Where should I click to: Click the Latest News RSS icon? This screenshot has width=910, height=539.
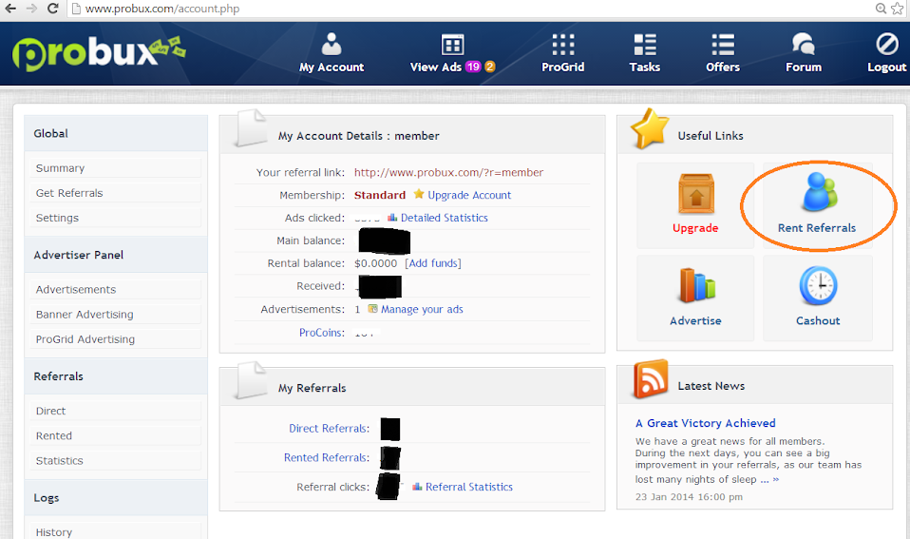[652, 378]
